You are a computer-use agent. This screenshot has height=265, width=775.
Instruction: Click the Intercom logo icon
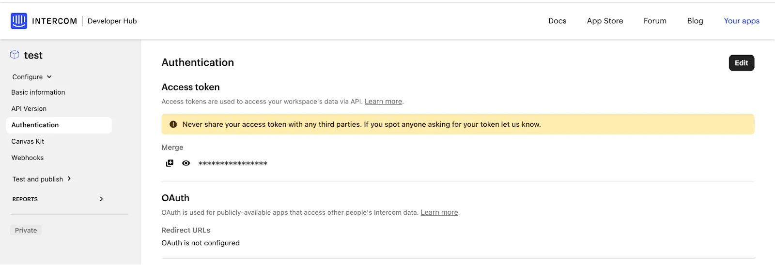click(x=19, y=21)
